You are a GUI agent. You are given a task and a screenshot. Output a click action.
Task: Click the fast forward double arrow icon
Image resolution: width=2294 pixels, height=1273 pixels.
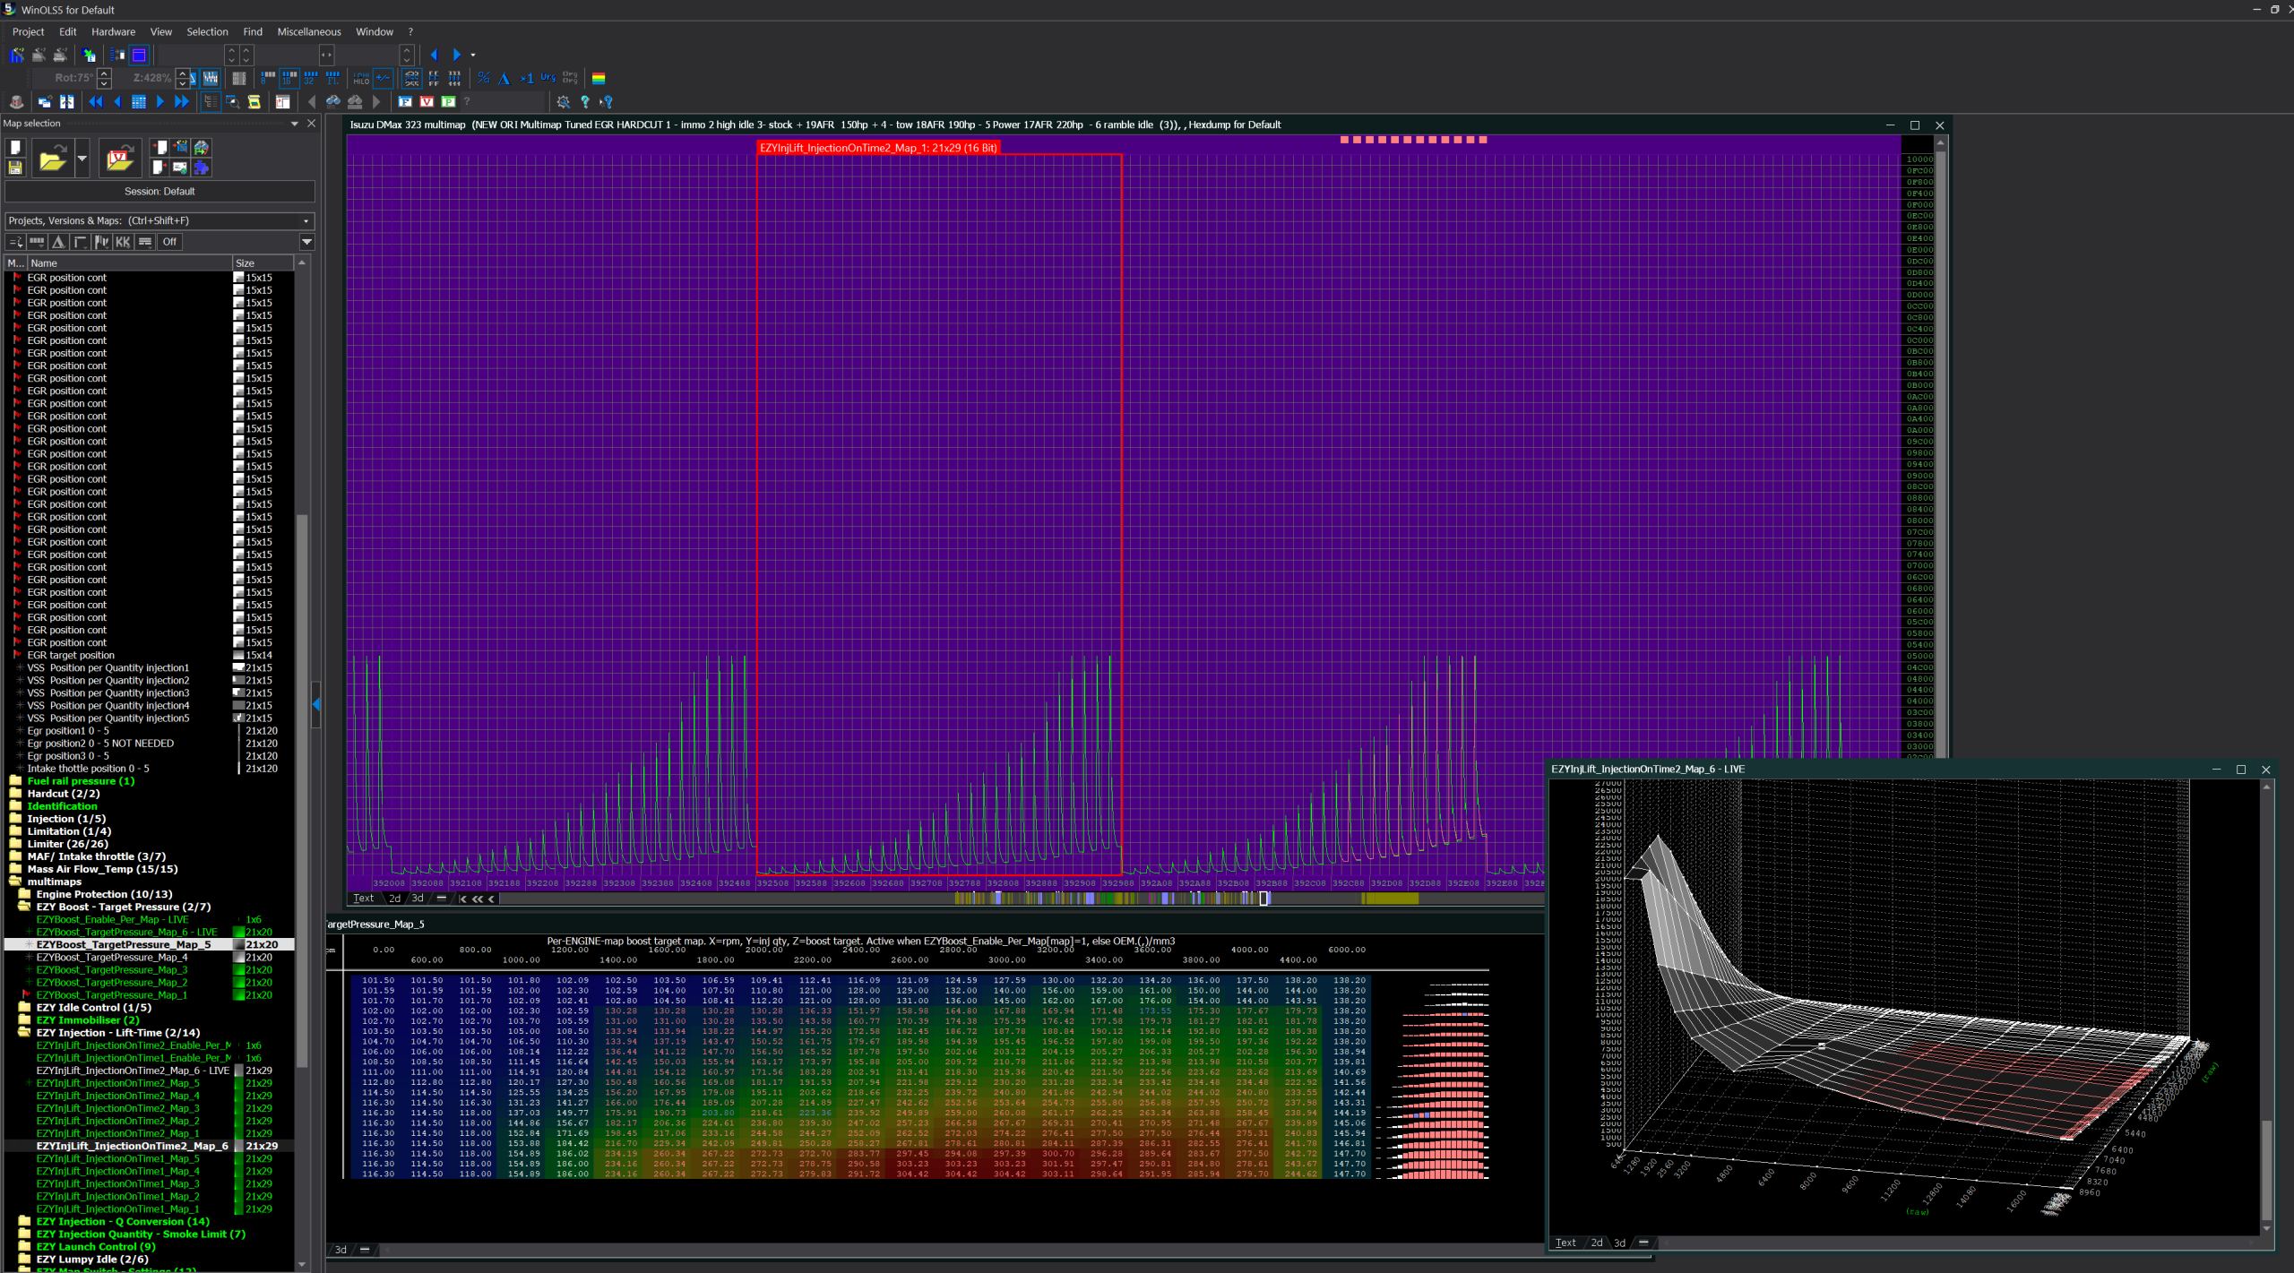[x=182, y=102]
